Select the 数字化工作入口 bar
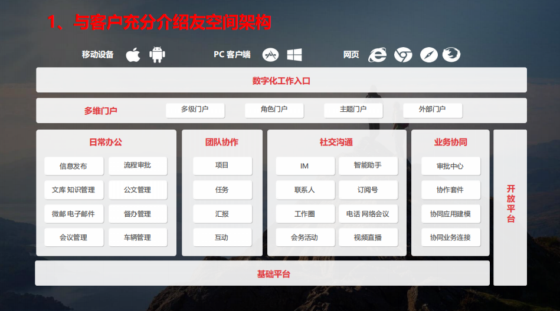Image resolution: width=560 pixels, height=311 pixels. point(281,80)
